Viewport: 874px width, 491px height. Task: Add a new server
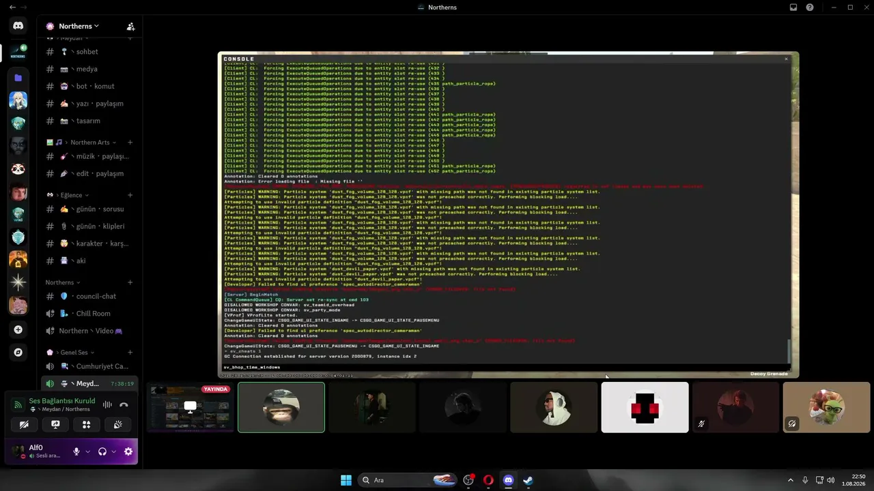tap(18, 329)
